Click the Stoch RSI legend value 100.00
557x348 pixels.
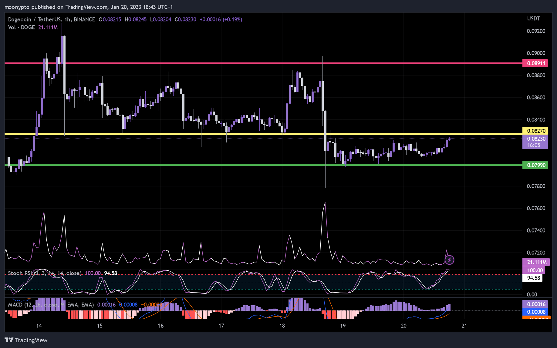(93, 273)
